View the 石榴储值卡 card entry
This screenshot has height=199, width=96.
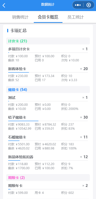[48, 143]
